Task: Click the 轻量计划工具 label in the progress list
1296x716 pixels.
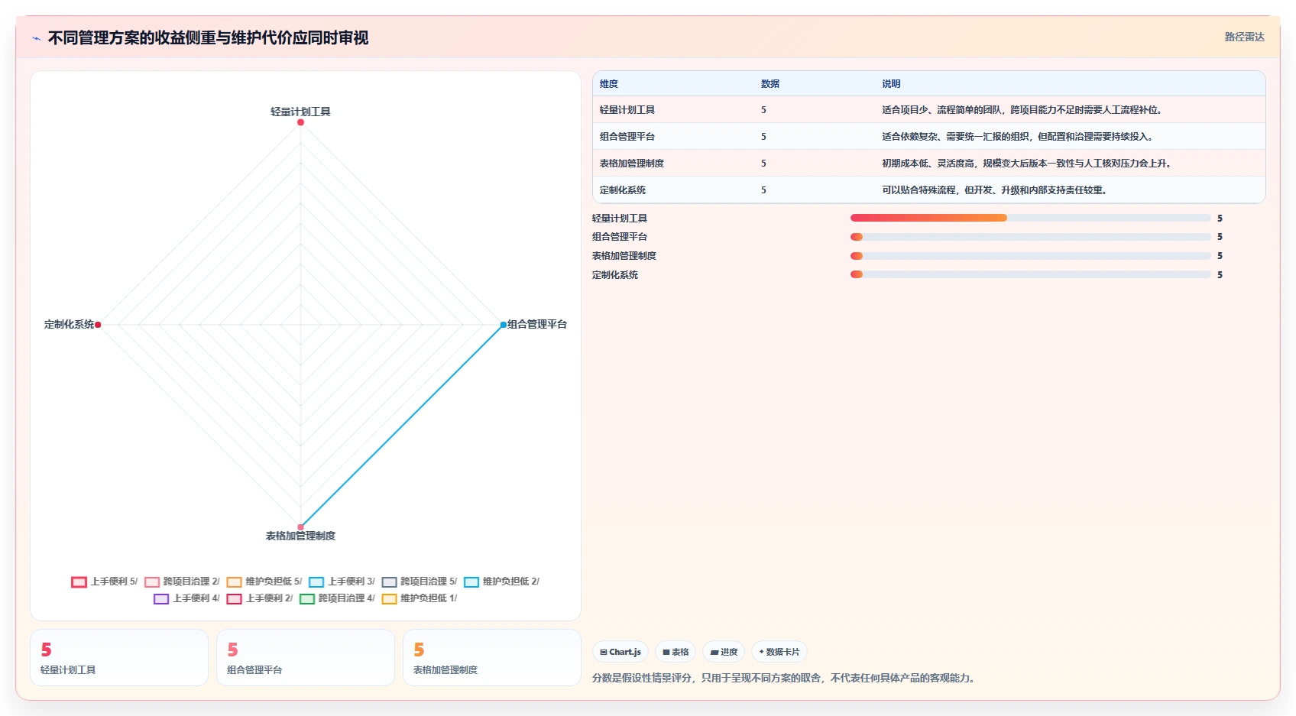Action: click(x=620, y=219)
